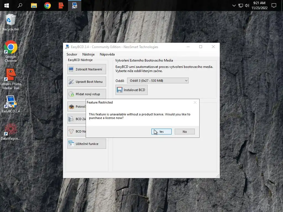Select DataWagon desktop shortcut
This screenshot has height=212, width=283.
pyautogui.click(x=11, y=132)
